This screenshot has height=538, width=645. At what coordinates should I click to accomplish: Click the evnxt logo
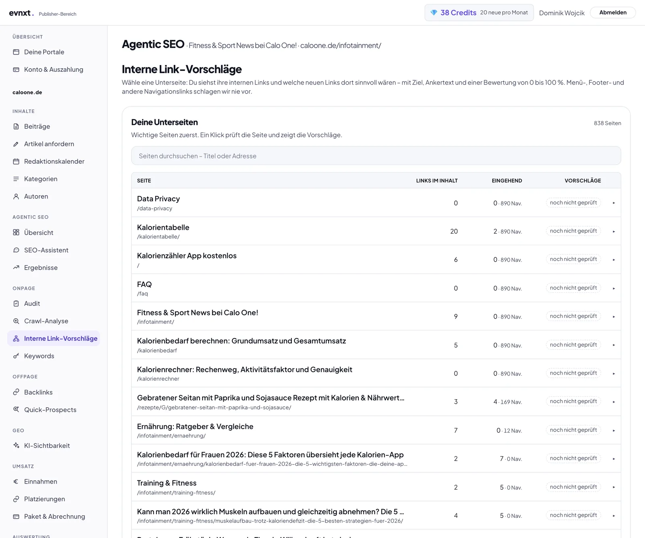(x=21, y=13)
